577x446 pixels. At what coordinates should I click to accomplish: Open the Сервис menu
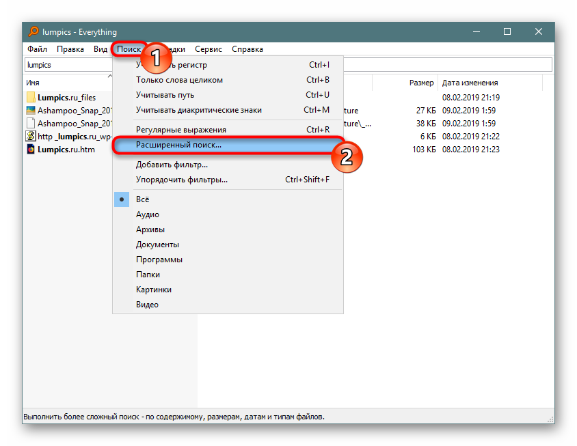point(209,49)
